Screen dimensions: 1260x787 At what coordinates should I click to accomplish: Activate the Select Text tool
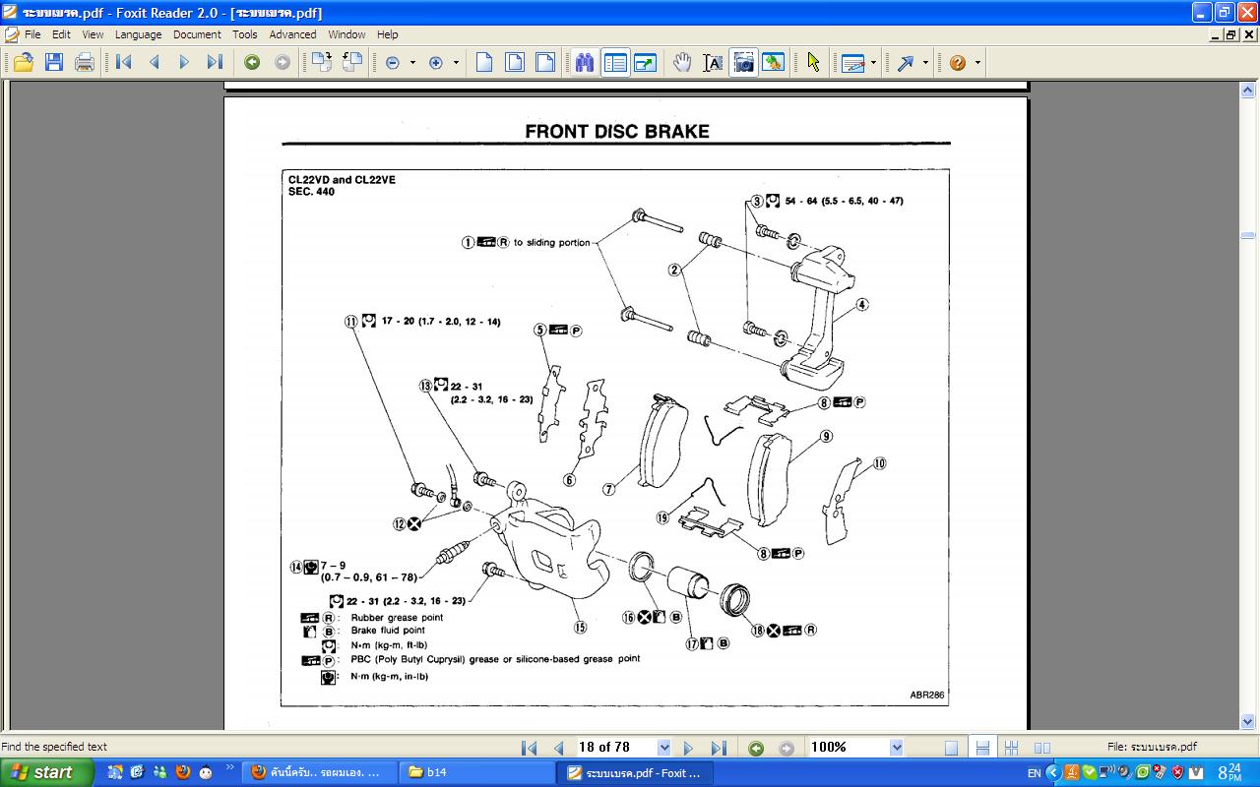(x=713, y=62)
